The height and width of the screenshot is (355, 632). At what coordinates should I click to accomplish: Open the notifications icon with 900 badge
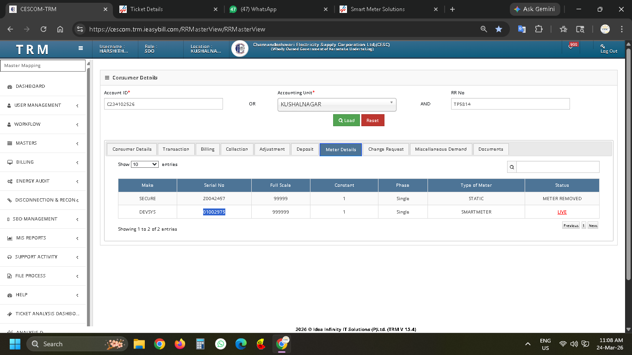click(x=571, y=47)
